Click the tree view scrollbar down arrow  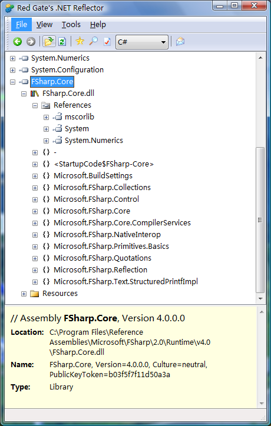(x=260, y=299)
